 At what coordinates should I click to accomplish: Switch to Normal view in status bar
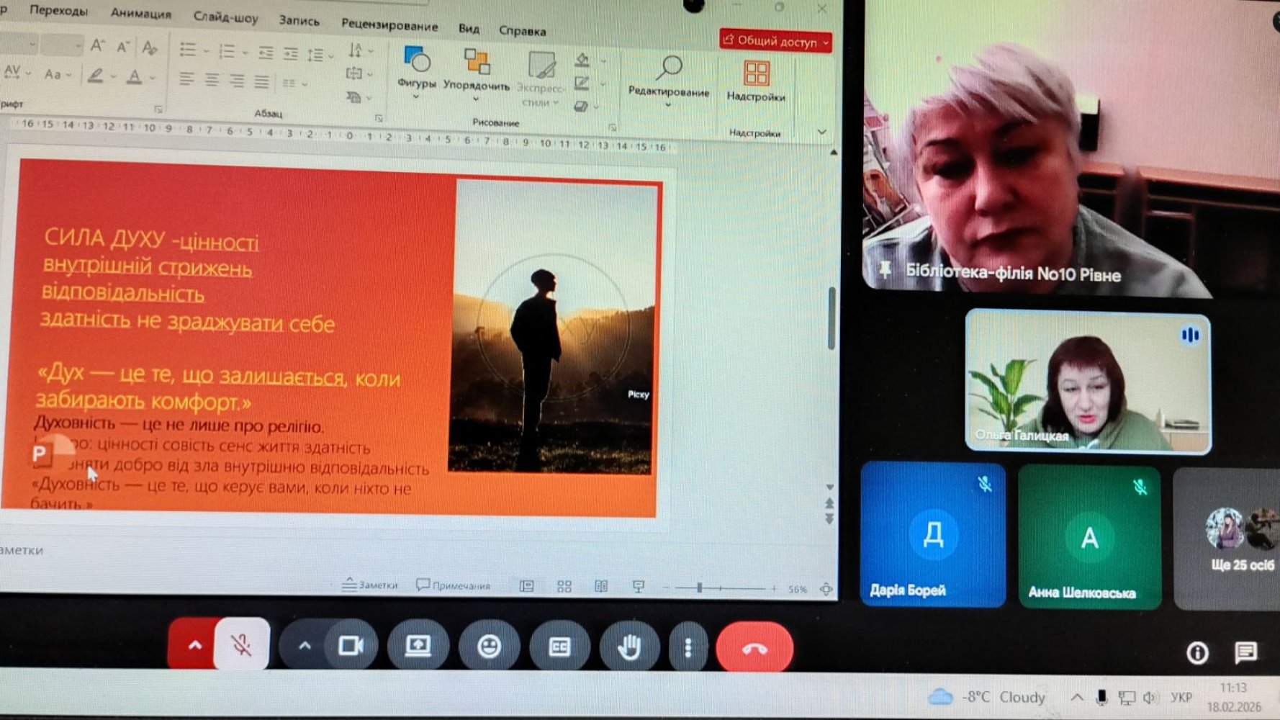527,586
